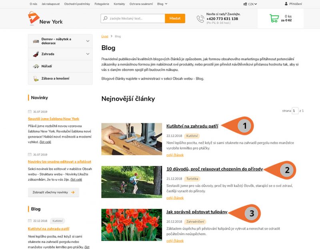
Task: Click the user icon beside Přihlášení
Action: tap(286, 4)
